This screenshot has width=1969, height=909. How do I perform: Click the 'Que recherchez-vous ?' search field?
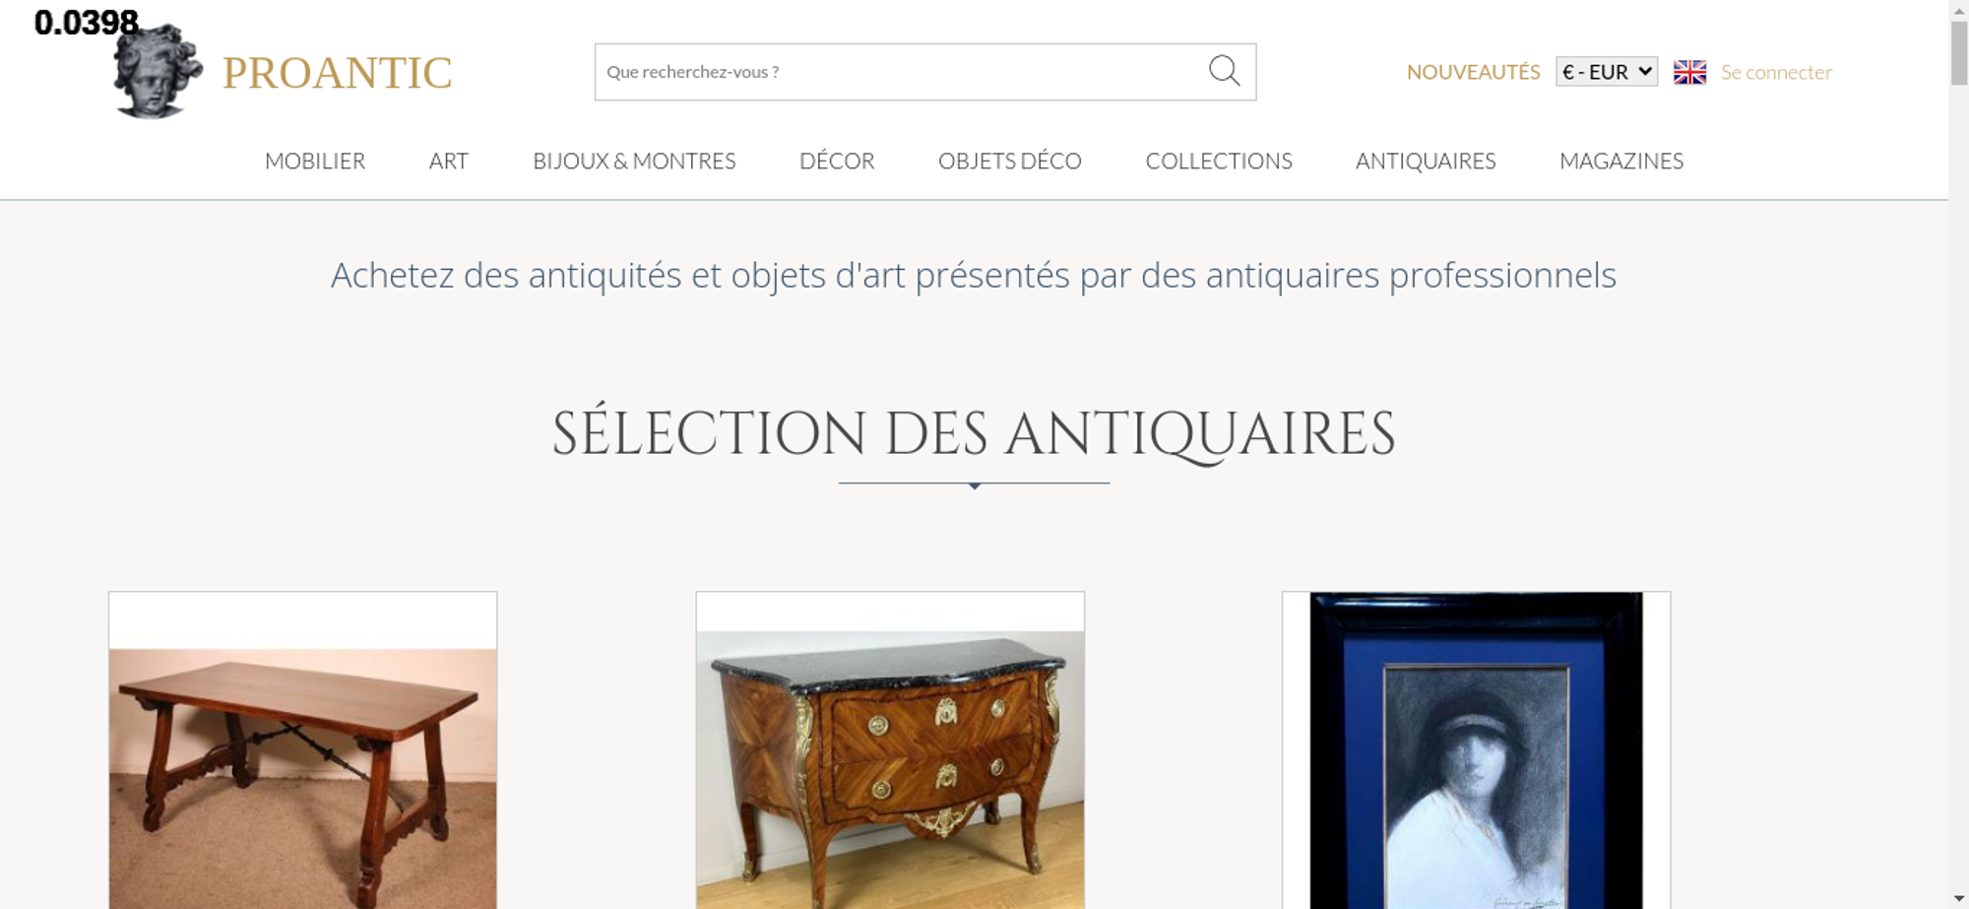pos(901,72)
